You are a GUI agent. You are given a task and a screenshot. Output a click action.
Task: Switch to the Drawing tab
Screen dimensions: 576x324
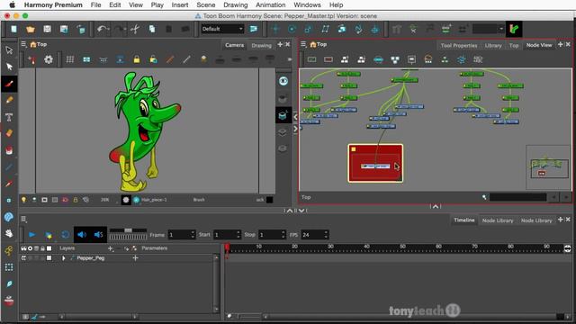pyautogui.click(x=261, y=46)
